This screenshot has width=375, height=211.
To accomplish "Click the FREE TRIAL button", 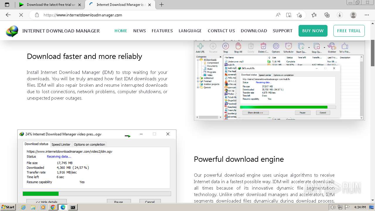I will pos(349,31).
